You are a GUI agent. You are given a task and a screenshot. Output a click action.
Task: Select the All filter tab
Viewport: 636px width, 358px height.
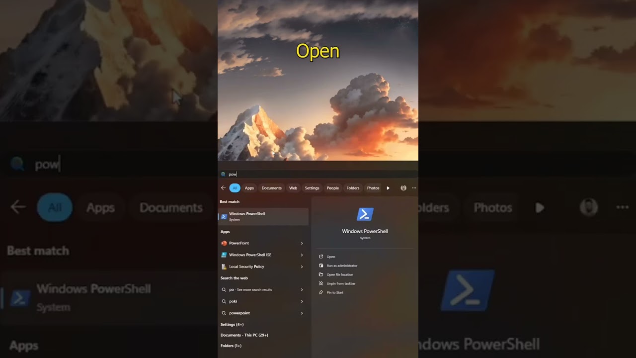[235, 188]
